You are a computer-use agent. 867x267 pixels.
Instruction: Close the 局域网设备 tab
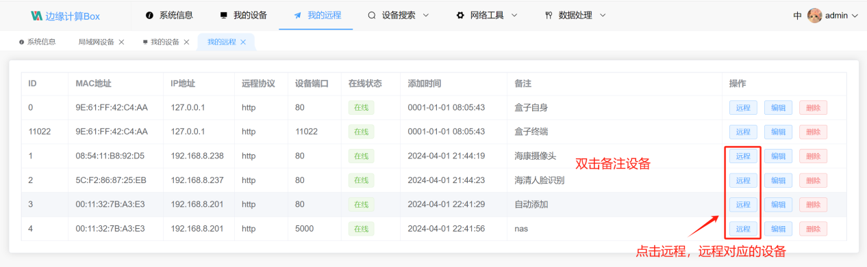pyautogui.click(x=121, y=42)
